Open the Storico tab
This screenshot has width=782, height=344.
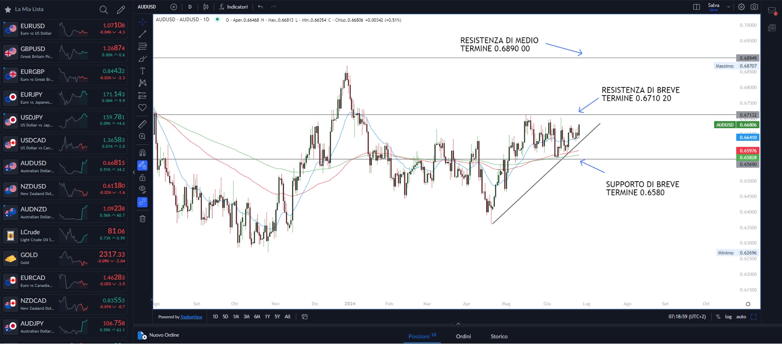(499, 336)
